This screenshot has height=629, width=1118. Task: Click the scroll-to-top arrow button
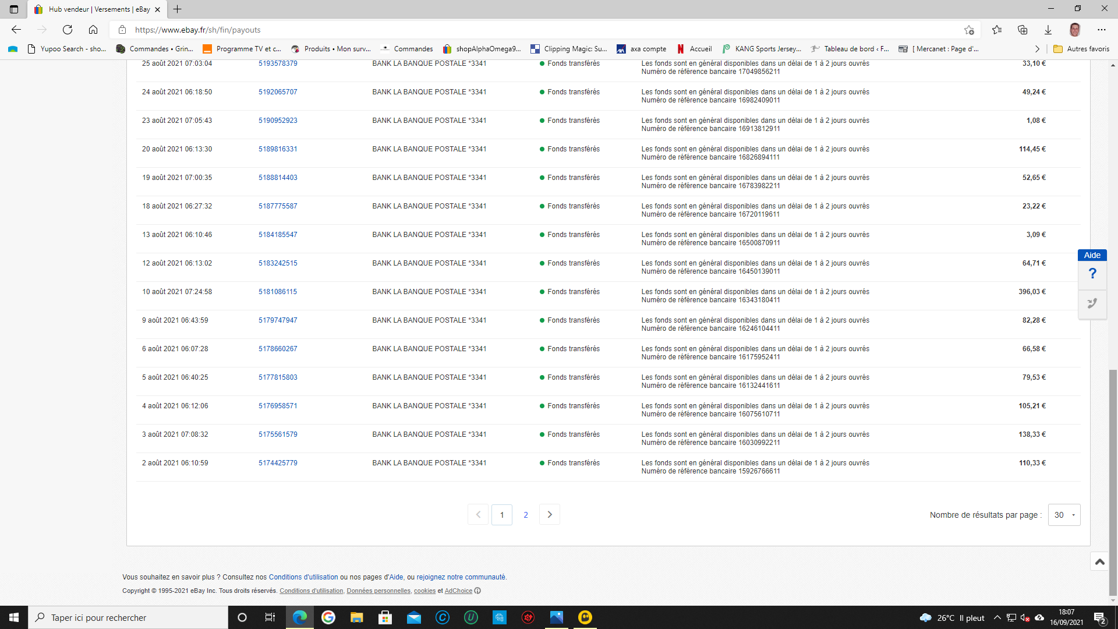(x=1099, y=561)
